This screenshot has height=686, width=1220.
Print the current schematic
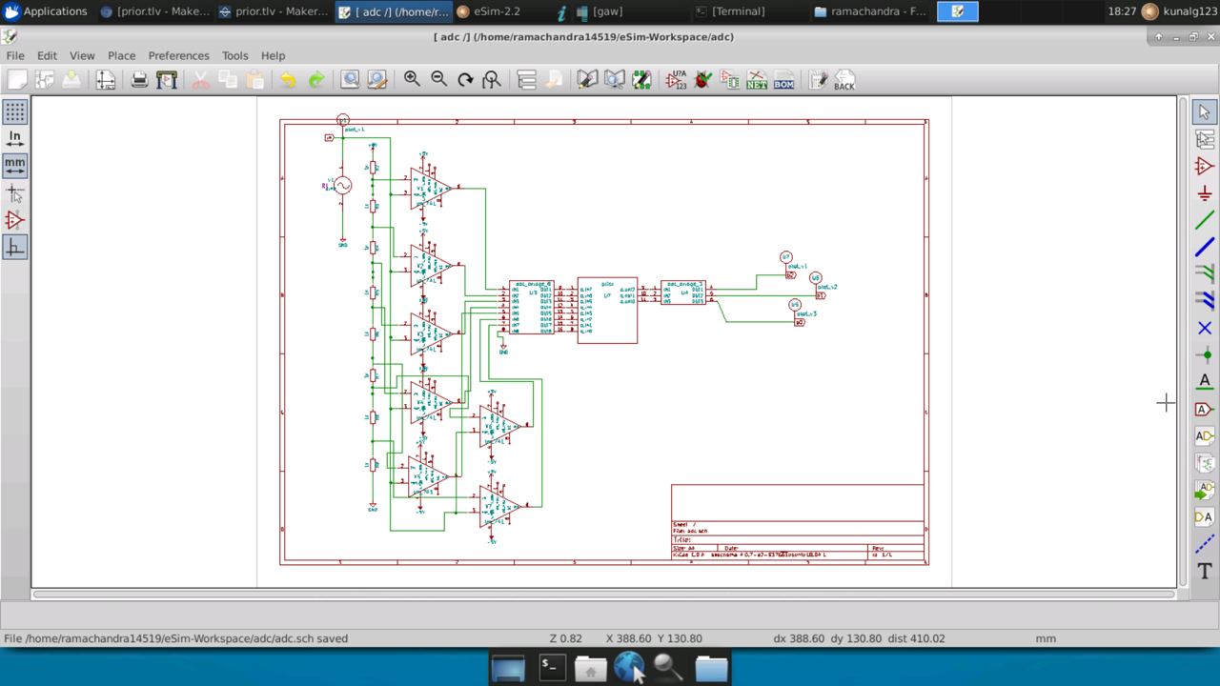click(x=139, y=79)
